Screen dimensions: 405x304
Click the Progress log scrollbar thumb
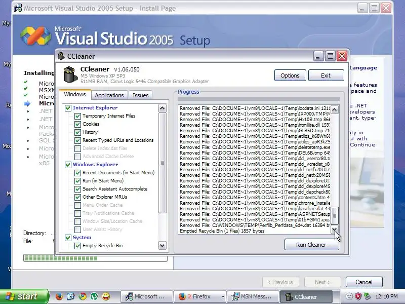(335, 216)
